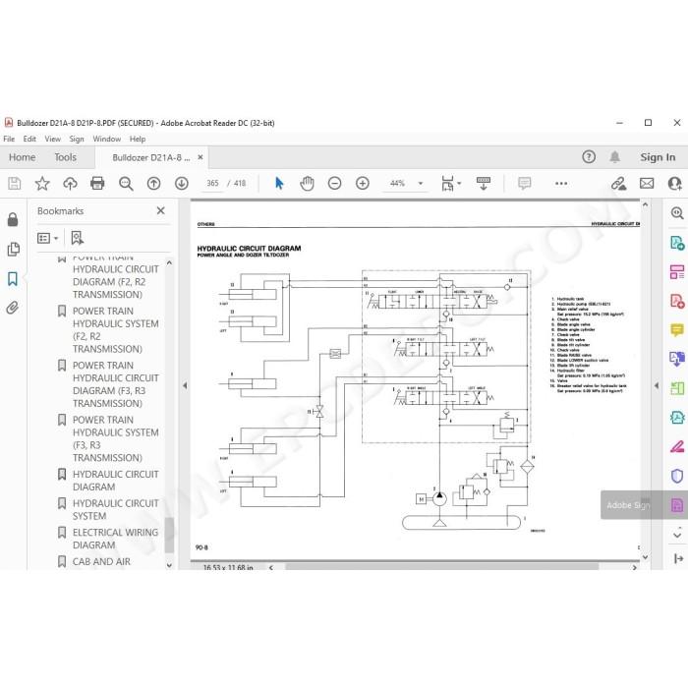This screenshot has width=688, height=688.
Task: Click the Save file icon
Action: tap(15, 183)
